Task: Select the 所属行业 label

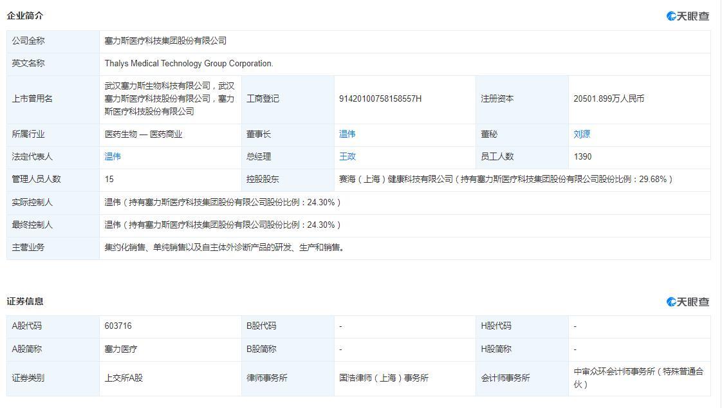Action: click(x=28, y=134)
